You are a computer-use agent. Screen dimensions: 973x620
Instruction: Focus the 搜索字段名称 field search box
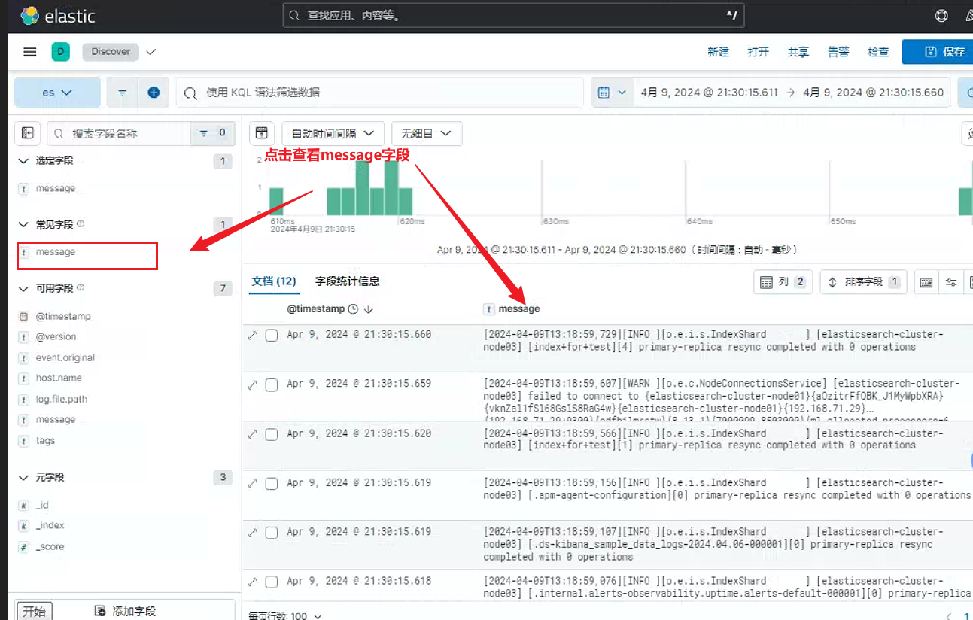[119, 133]
